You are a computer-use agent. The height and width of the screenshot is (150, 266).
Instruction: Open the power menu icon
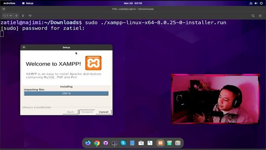point(261,3)
